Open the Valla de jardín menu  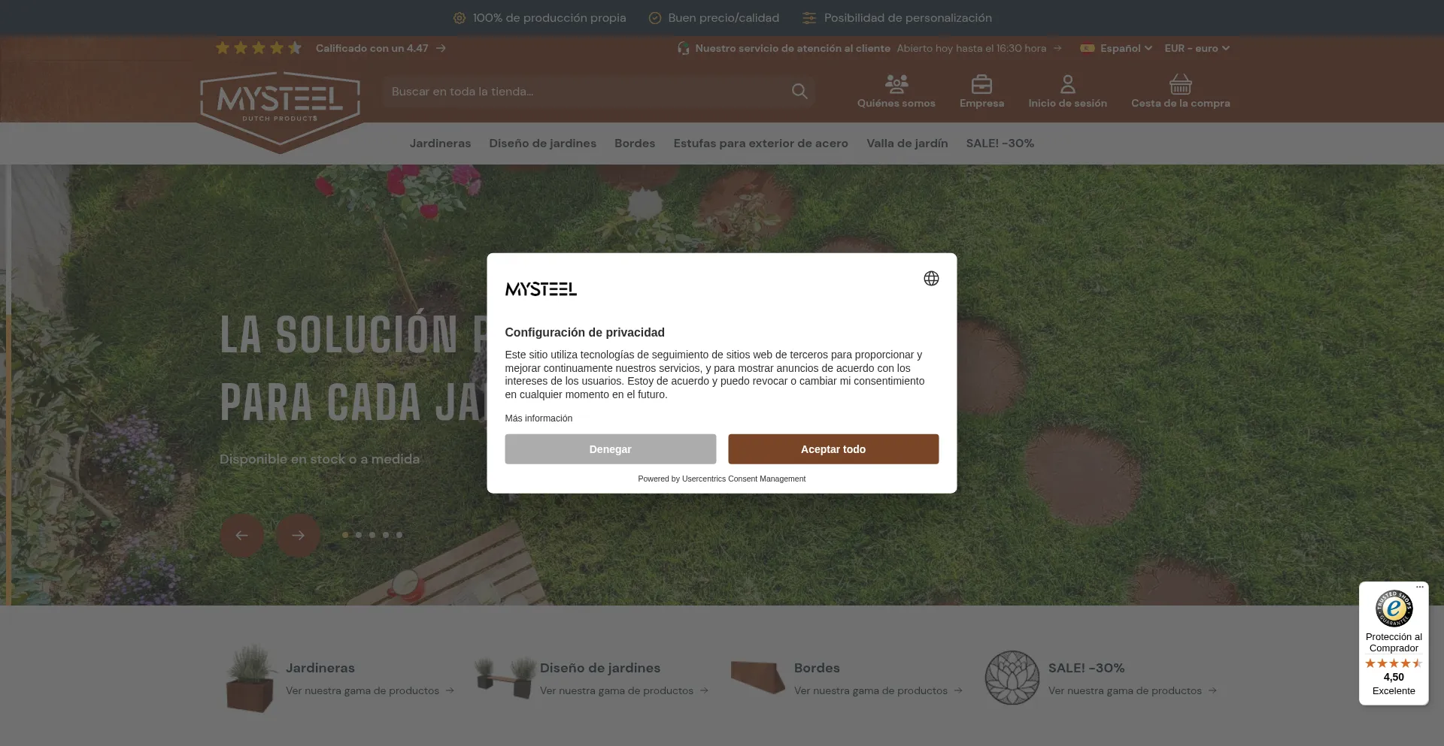906,143
